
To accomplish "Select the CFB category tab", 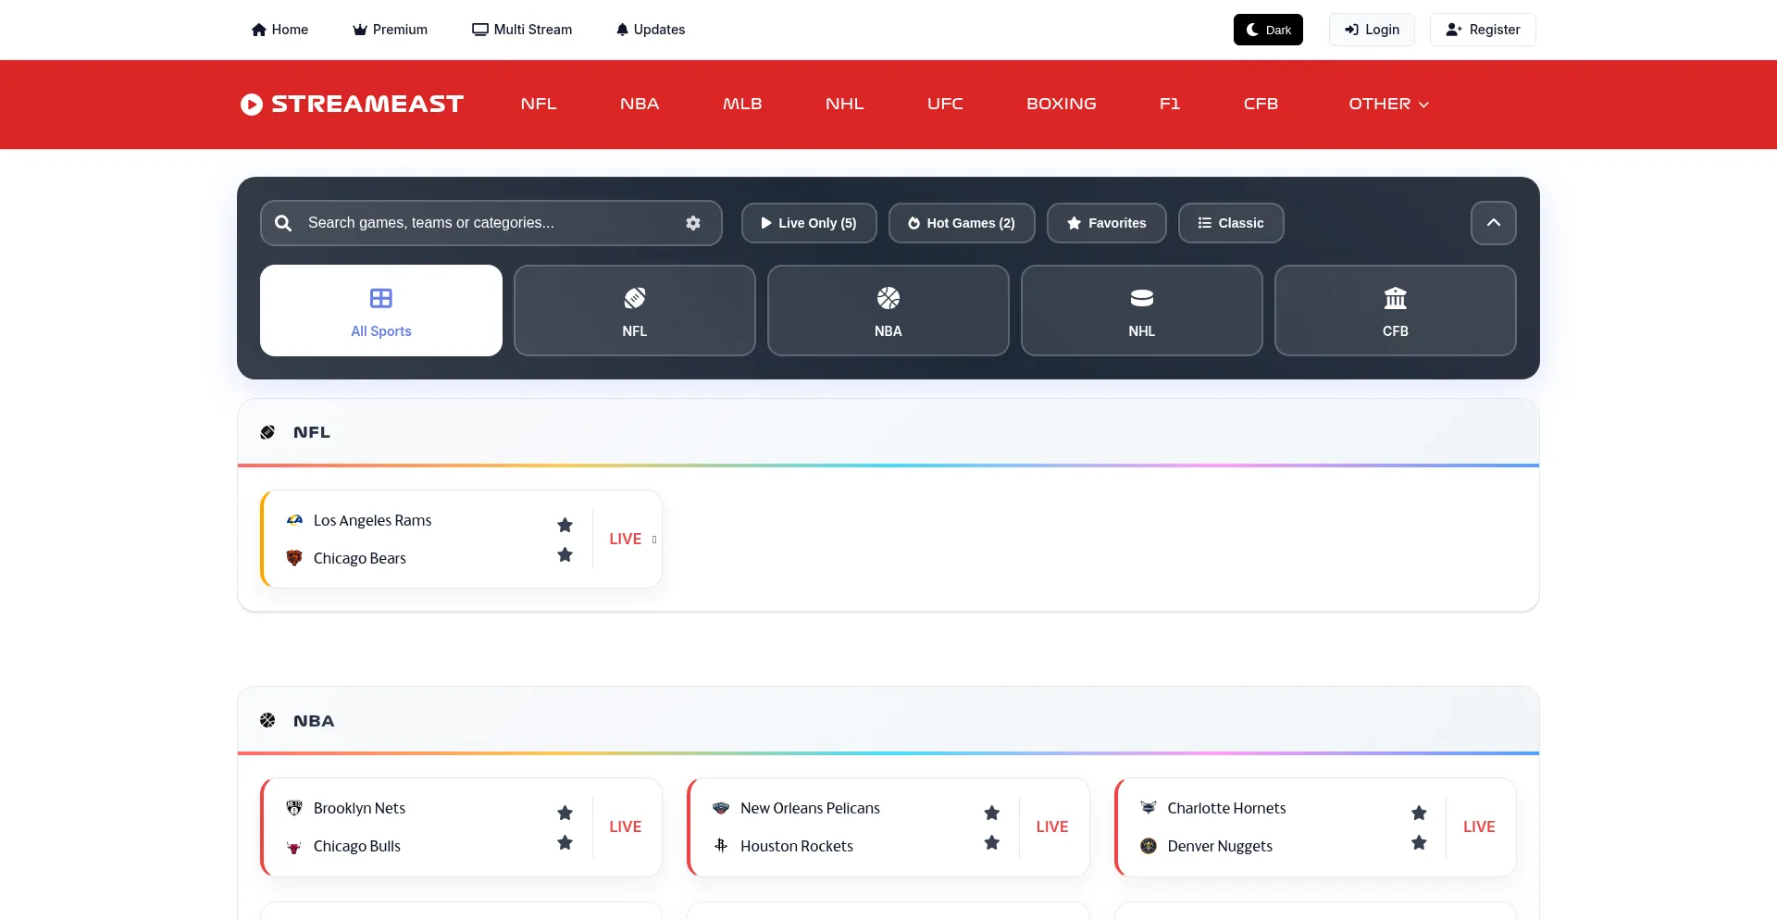I will [1396, 311].
